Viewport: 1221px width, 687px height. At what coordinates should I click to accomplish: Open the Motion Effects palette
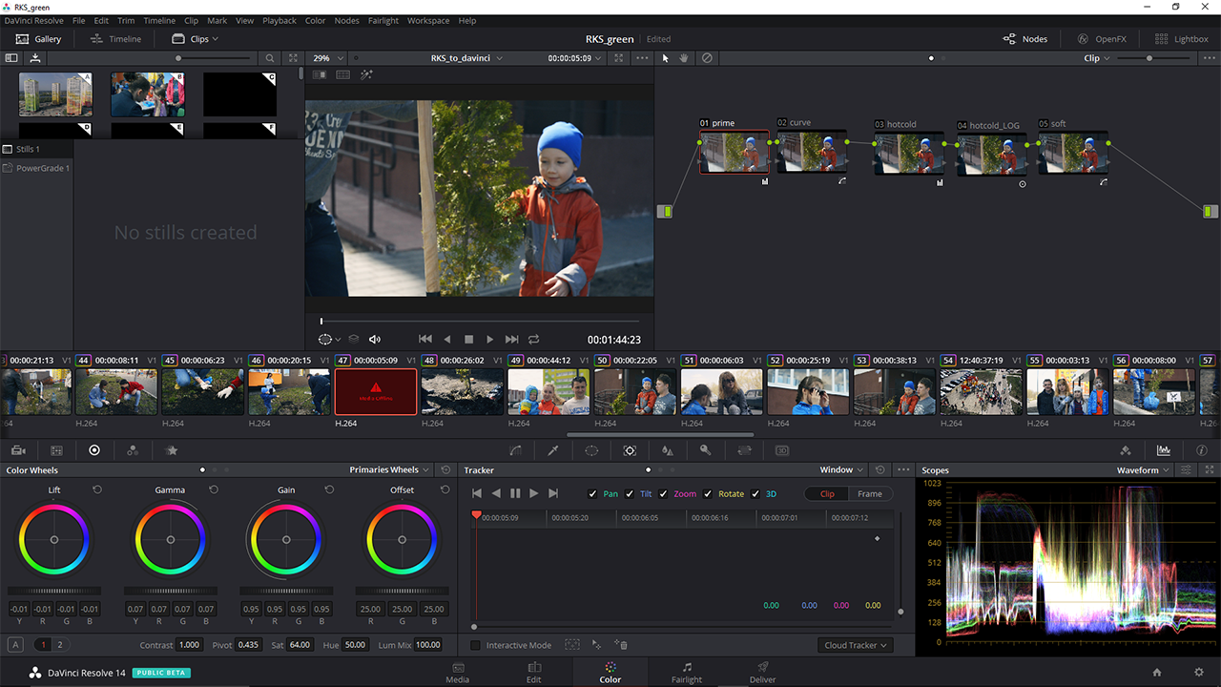[x=172, y=450]
